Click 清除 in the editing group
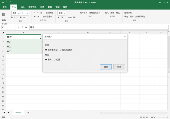 pos(132,17)
